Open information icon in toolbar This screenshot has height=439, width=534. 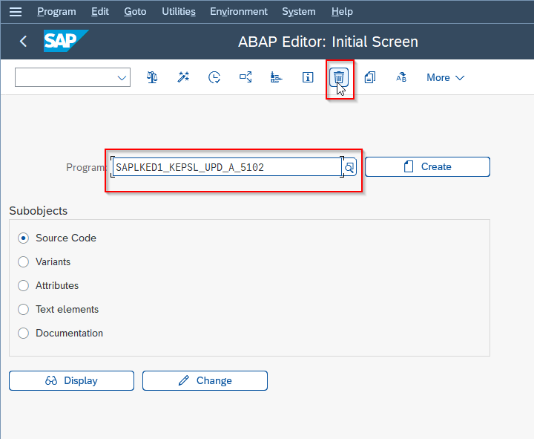[x=308, y=77]
